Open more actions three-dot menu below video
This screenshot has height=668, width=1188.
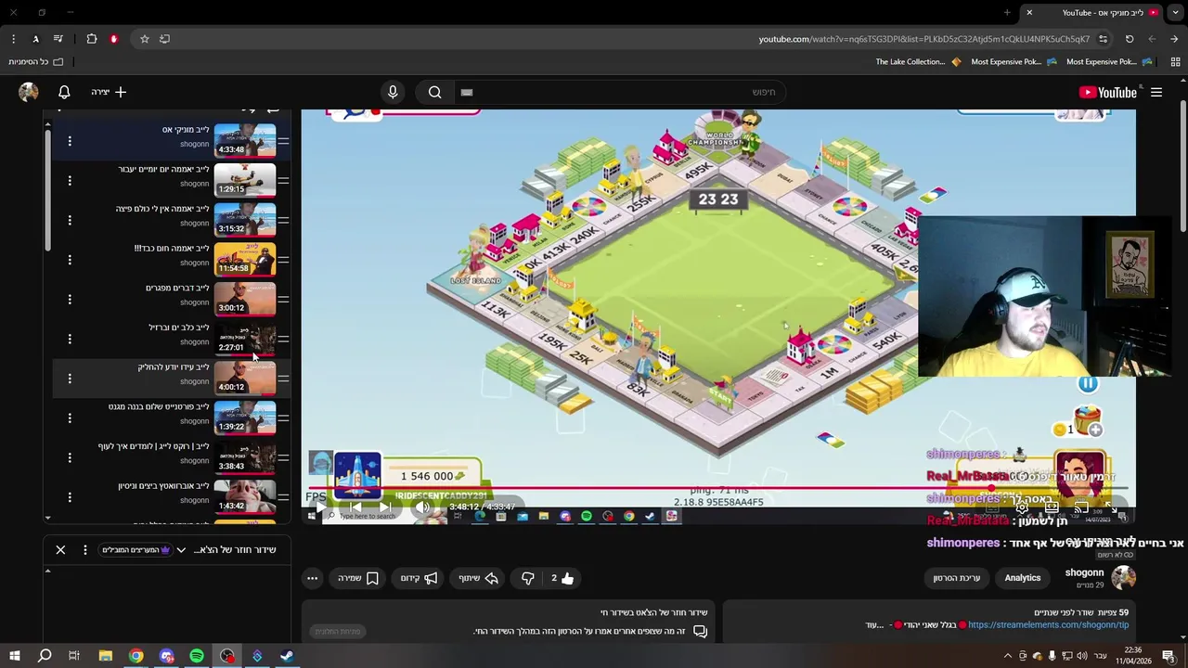point(313,578)
